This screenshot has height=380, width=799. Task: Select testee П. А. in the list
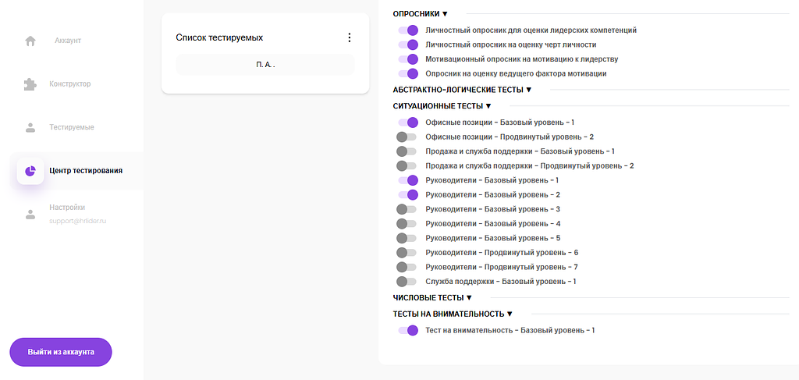click(x=265, y=65)
